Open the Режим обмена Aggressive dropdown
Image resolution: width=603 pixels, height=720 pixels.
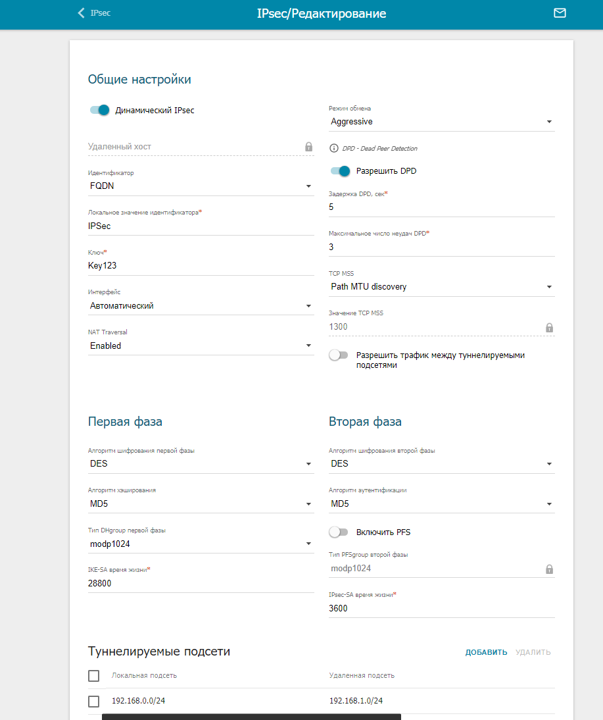pos(441,122)
